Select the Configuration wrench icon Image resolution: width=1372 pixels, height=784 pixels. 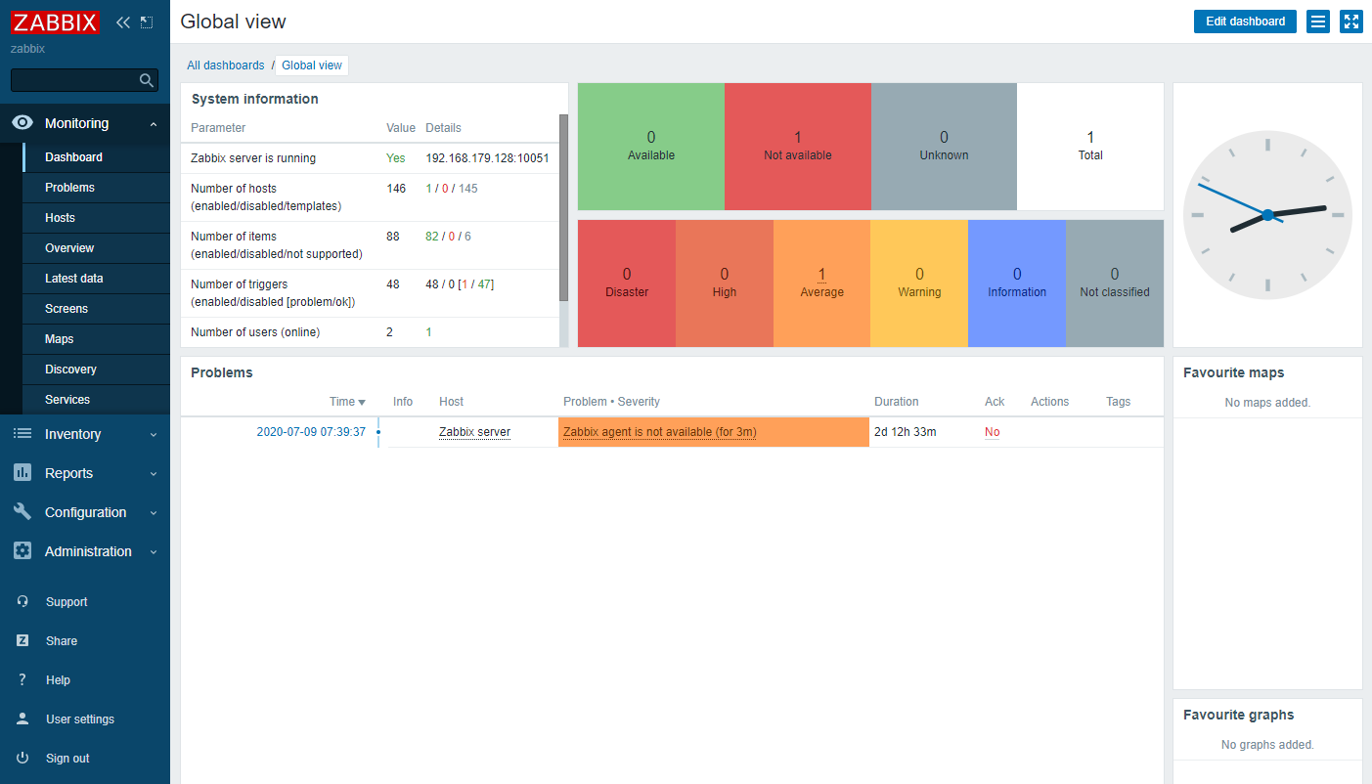22,511
